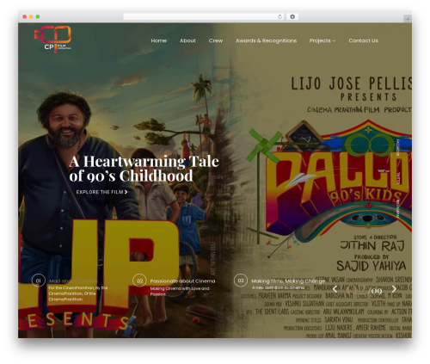Expand the Projects dropdown menu

tap(322, 40)
